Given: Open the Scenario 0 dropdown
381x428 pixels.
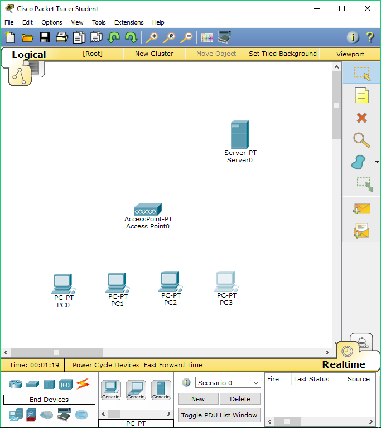Looking at the screenshot, I should click(228, 383).
